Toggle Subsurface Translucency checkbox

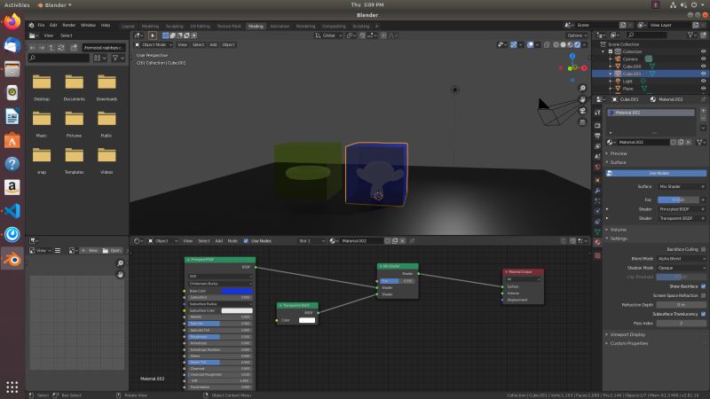(x=703, y=314)
